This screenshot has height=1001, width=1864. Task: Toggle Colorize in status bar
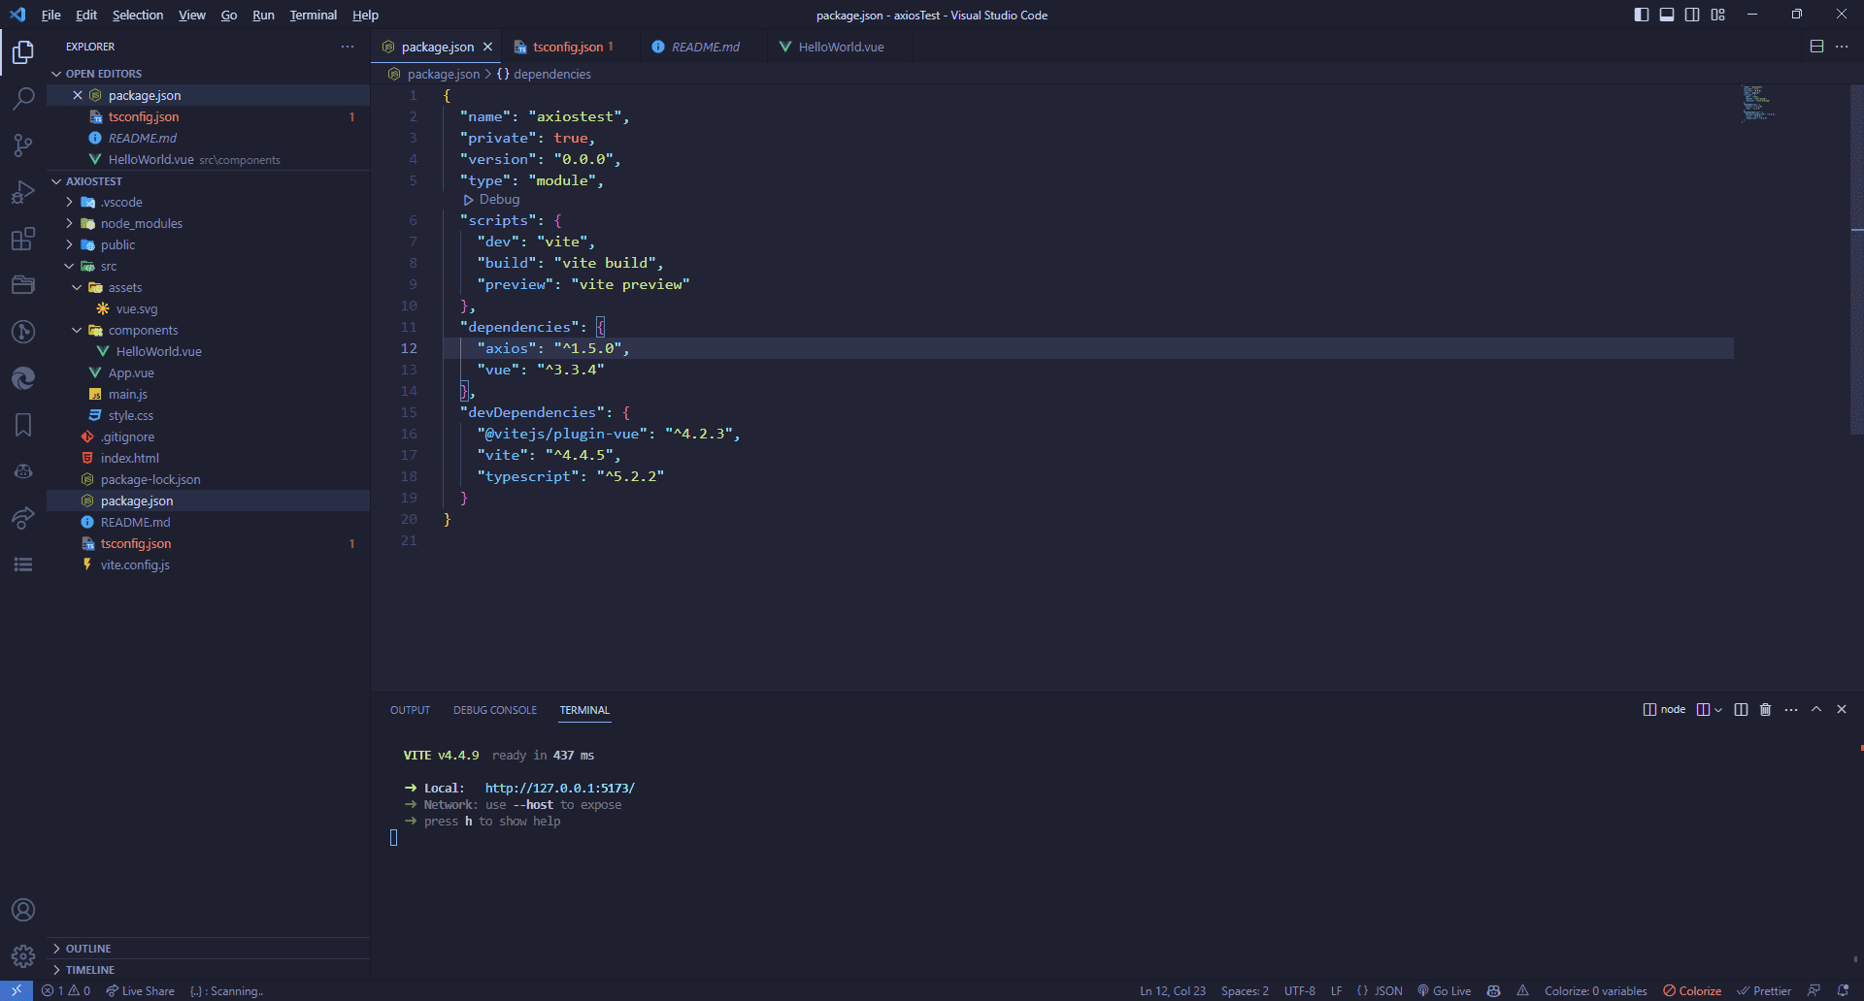tap(1692, 990)
